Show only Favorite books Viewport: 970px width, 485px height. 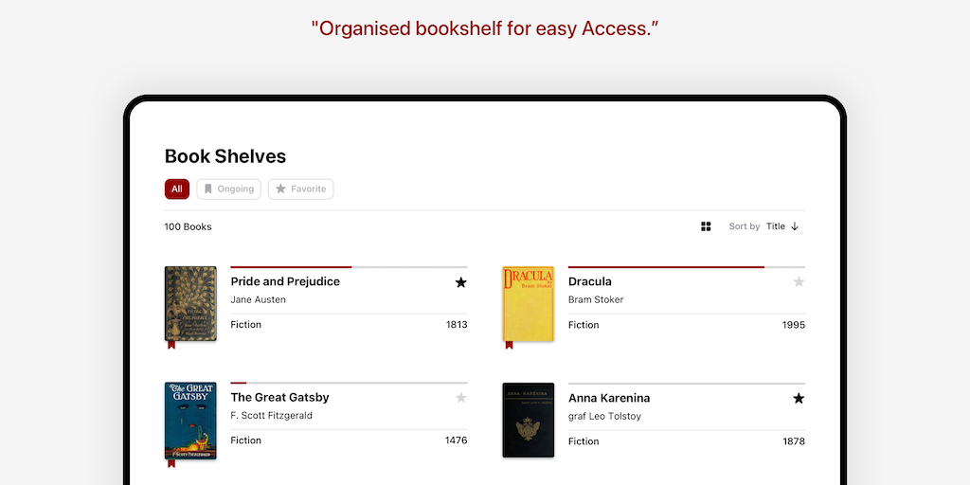tap(300, 189)
